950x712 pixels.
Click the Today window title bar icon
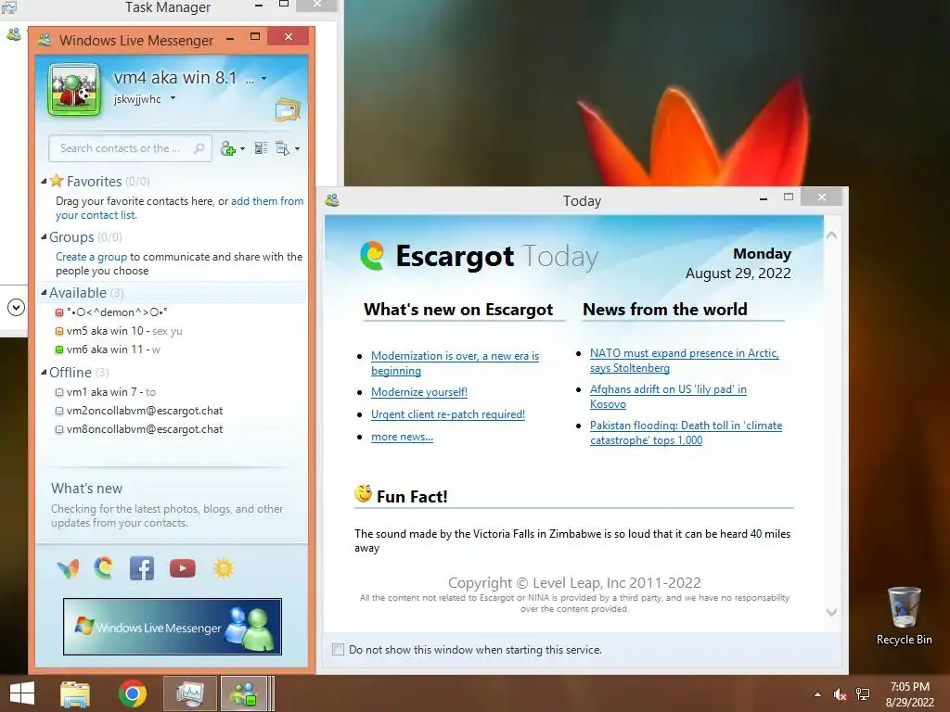click(332, 200)
